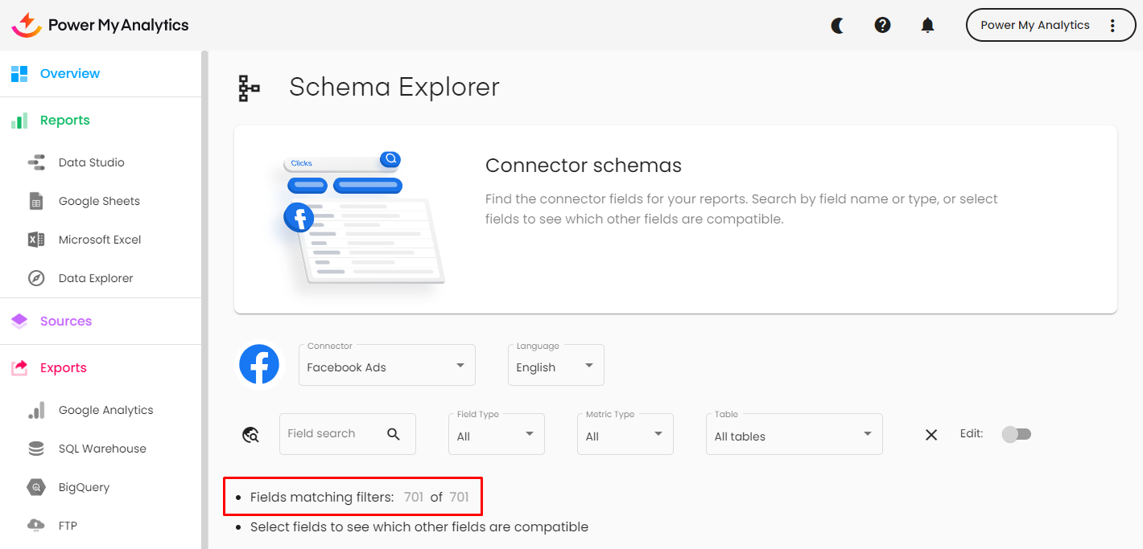Image resolution: width=1143 pixels, height=549 pixels.
Task: Click the search globe icon beside Field search
Action: pyautogui.click(x=250, y=435)
